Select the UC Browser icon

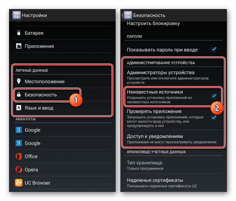[19, 183]
